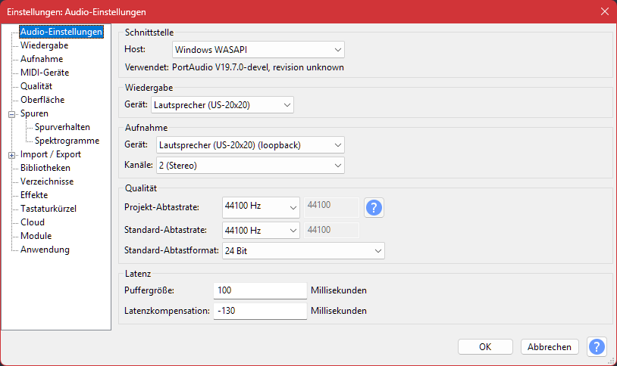Image resolution: width=617 pixels, height=366 pixels.
Task: Open the help button next to Abbrechen
Action: (597, 346)
